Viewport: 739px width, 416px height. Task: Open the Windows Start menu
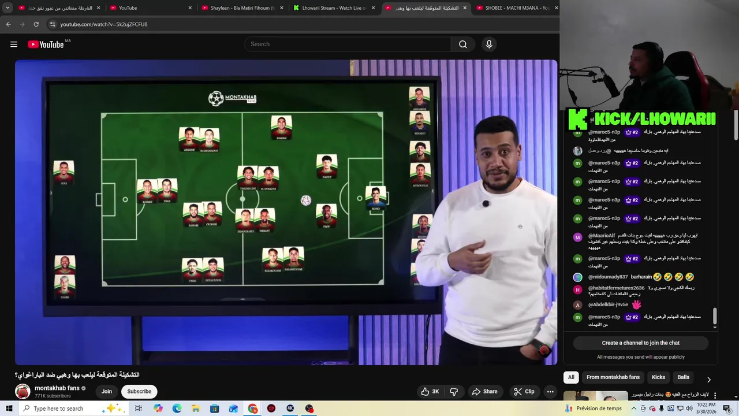(9, 408)
